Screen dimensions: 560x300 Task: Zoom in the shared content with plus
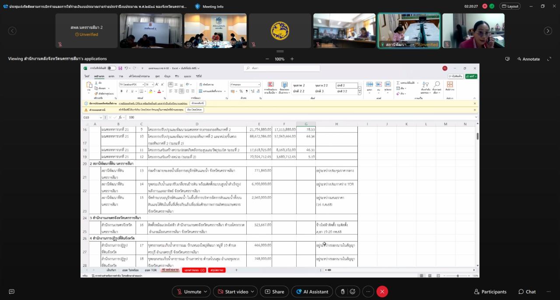coord(292,59)
